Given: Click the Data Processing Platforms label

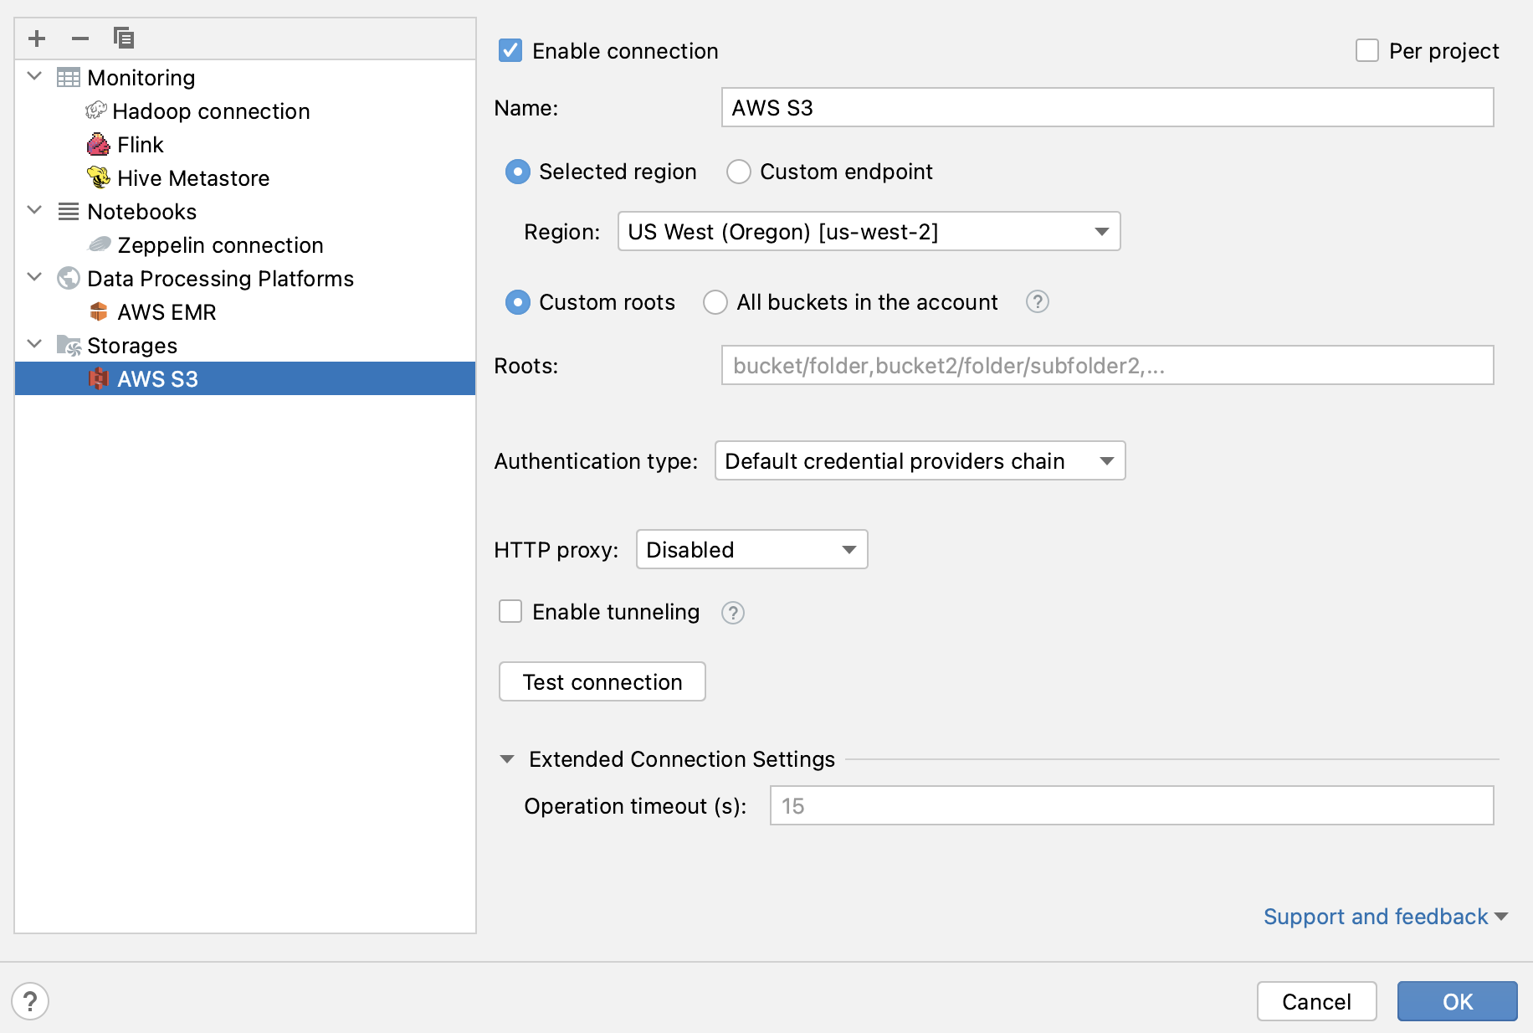Looking at the screenshot, I should pos(221,279).
